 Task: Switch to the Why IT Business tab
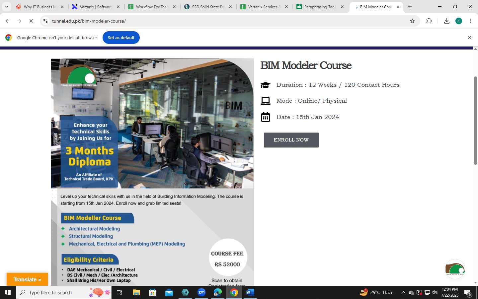tap(39, 7)
